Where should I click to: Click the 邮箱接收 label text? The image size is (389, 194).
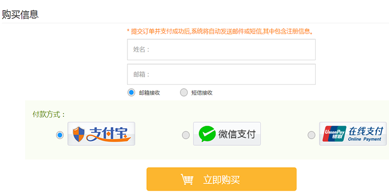pyautogui.click(x=149, y=93)
